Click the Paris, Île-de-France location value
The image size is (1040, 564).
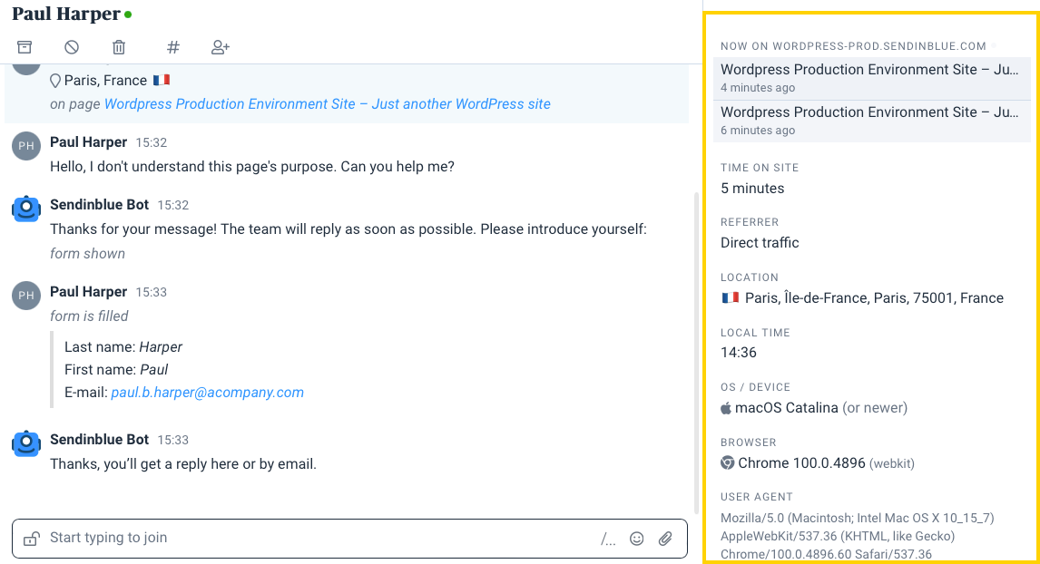[x=874, y=298]
